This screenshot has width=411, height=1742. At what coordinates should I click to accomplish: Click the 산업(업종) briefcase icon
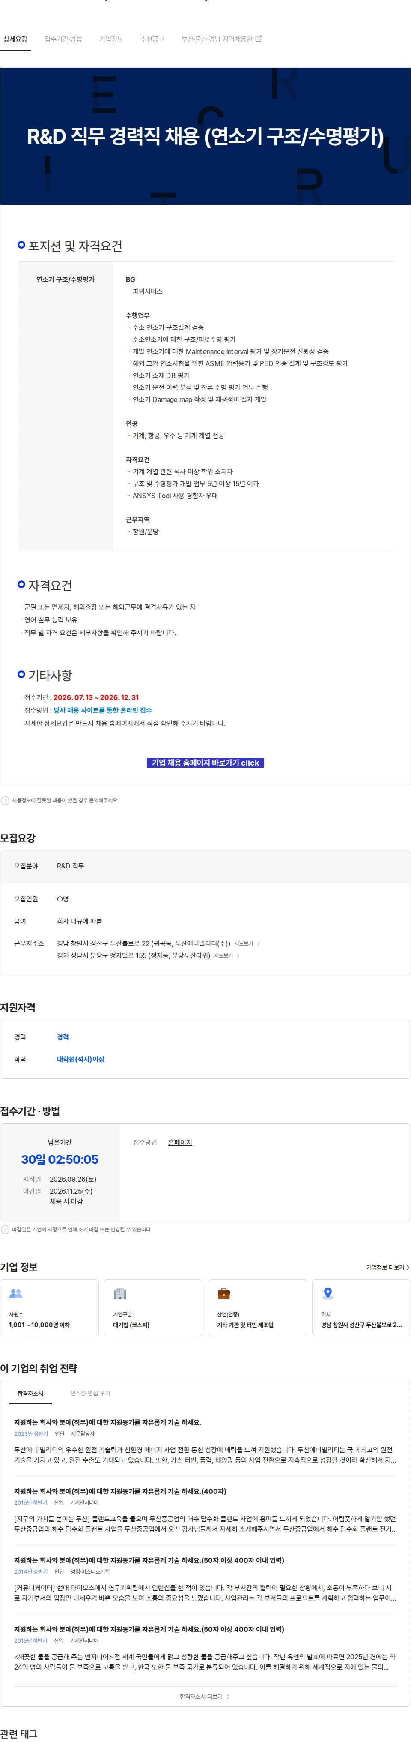pos(224,1294)
